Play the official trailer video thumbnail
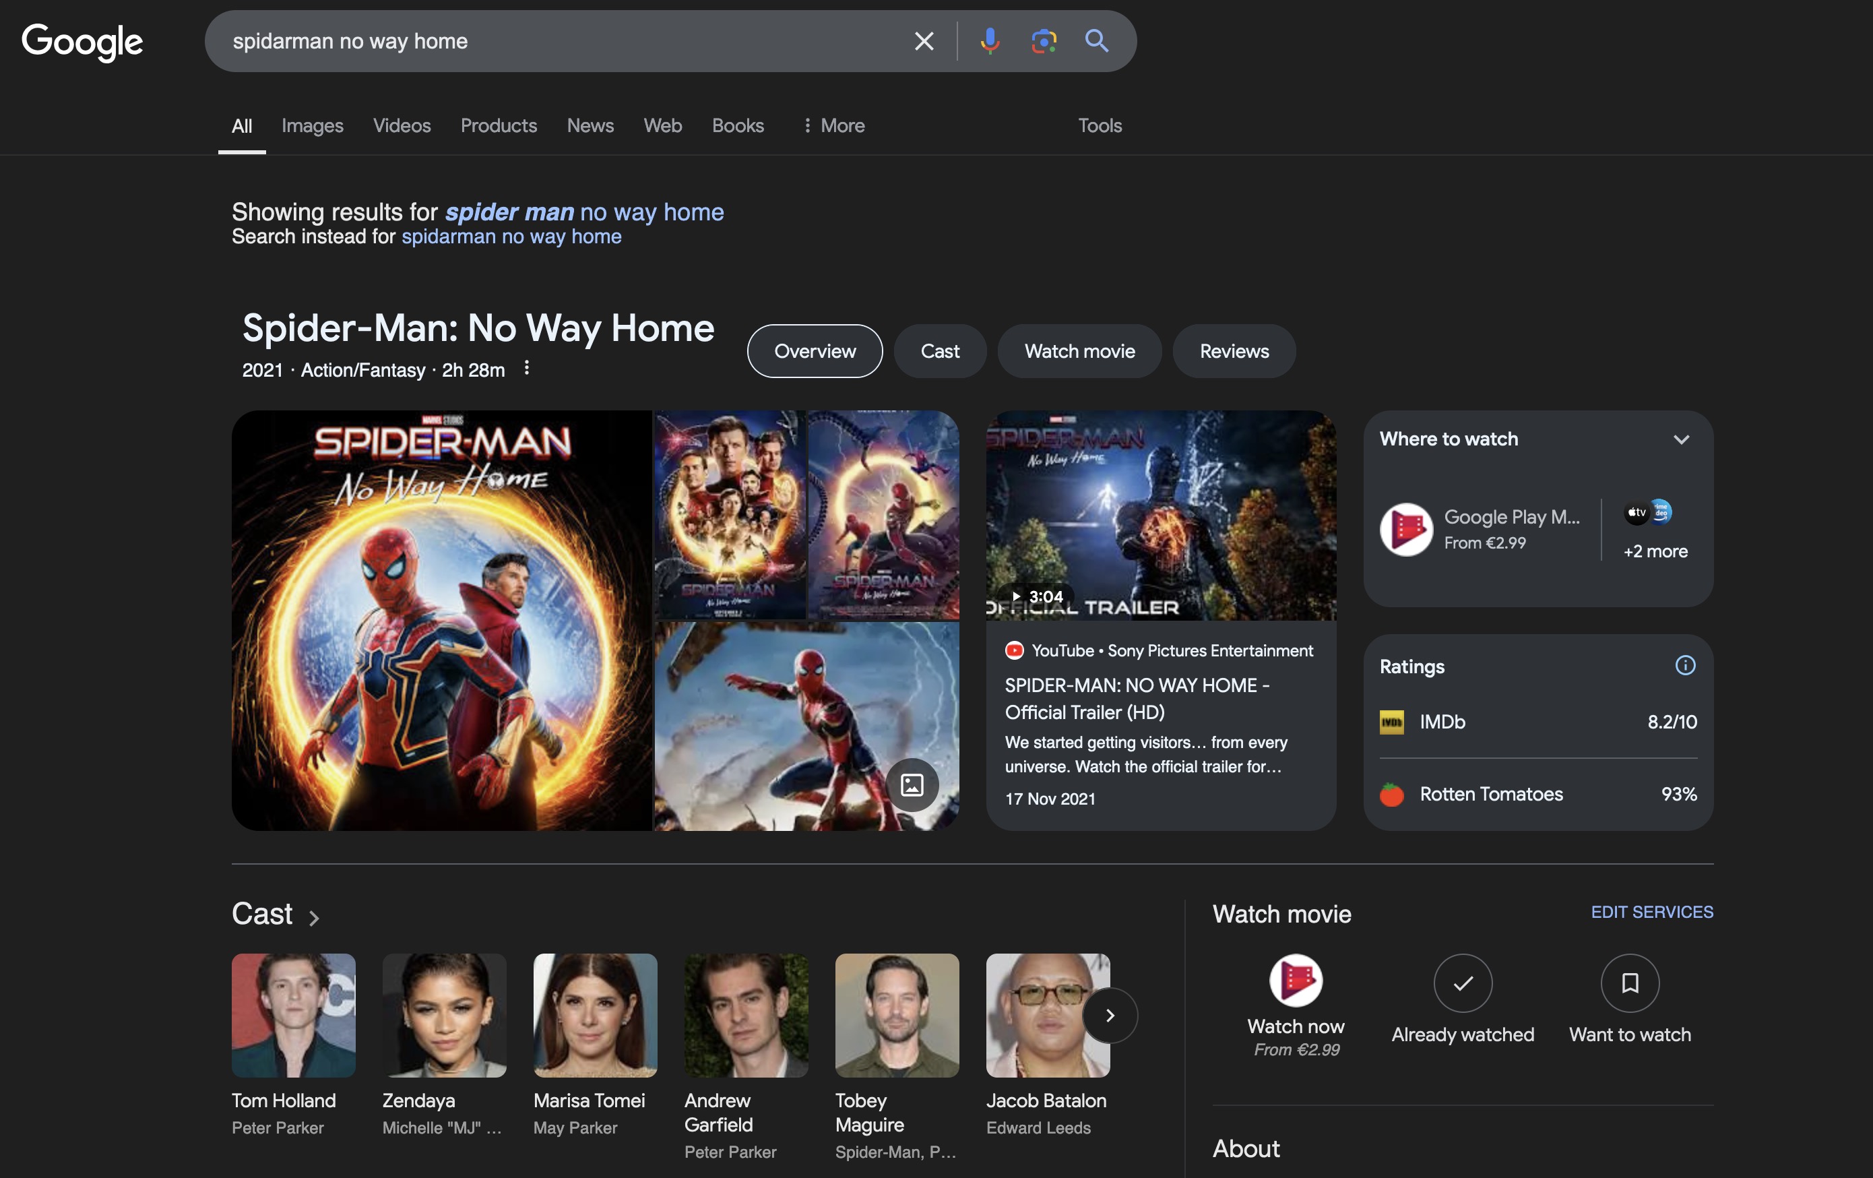 point(1160,516)
